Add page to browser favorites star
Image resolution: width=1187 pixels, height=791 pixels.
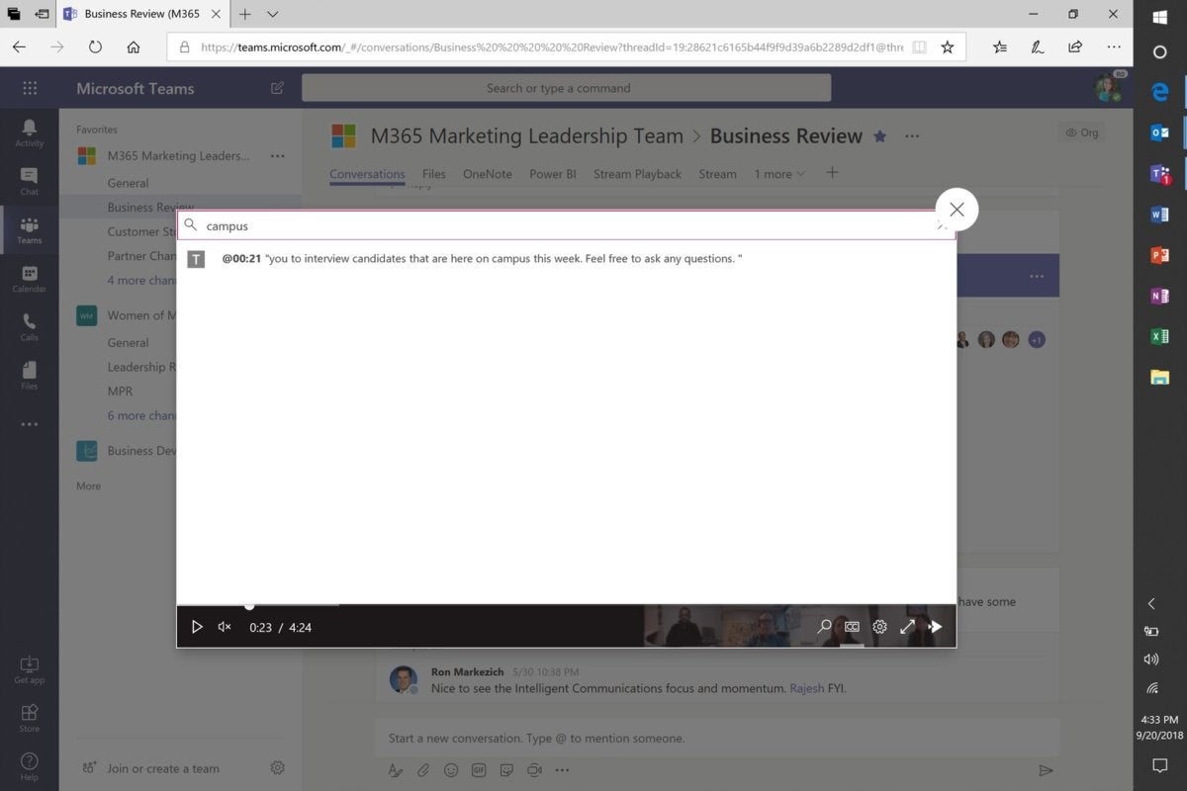pyautogui.click(x=947, y=46)
